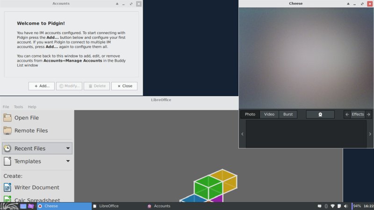The width and height of the screenshot is (374, 210).
Task: Switch to Accounts in the taskbar
Action: click(x=173, y=206)
